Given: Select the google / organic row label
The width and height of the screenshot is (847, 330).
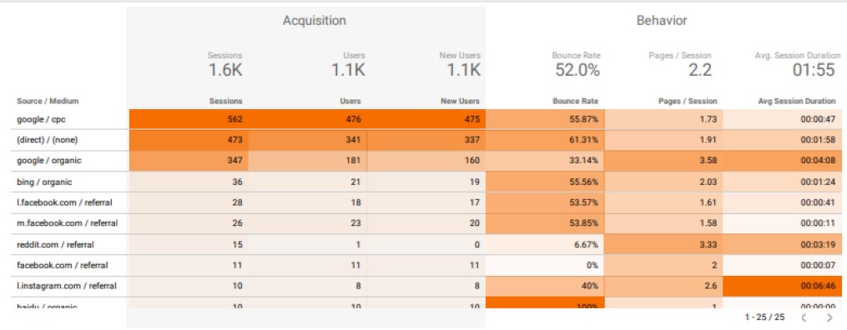Looking at the screenshot, I should 49,161.
